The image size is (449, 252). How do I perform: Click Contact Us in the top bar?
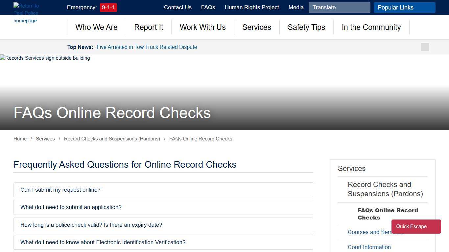pyautogui.click(x=177, y=7)
